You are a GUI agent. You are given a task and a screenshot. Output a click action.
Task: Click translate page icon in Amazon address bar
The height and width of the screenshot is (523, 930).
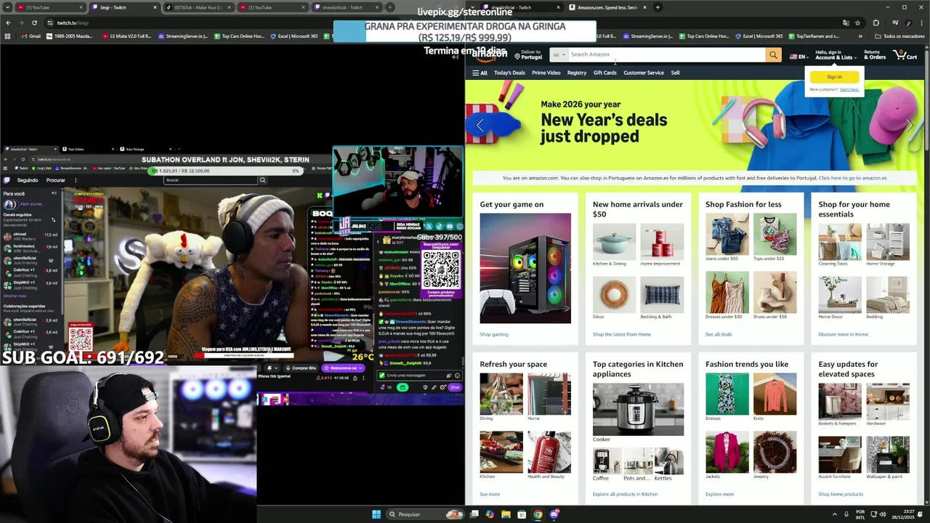click(846, 23)
